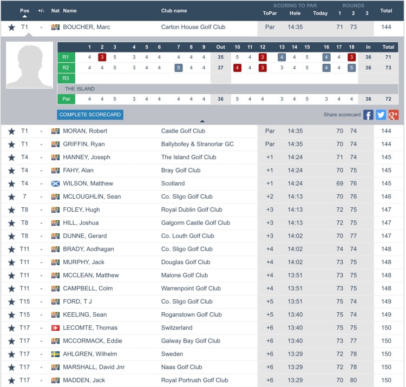406x387 pixels.
Task: Click Scotland flag next to Matthew Wilson
Action: pos(55,183)
